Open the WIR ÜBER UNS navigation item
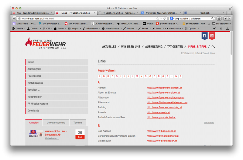Viewport: 243px width, 160px height. point(131,47)
